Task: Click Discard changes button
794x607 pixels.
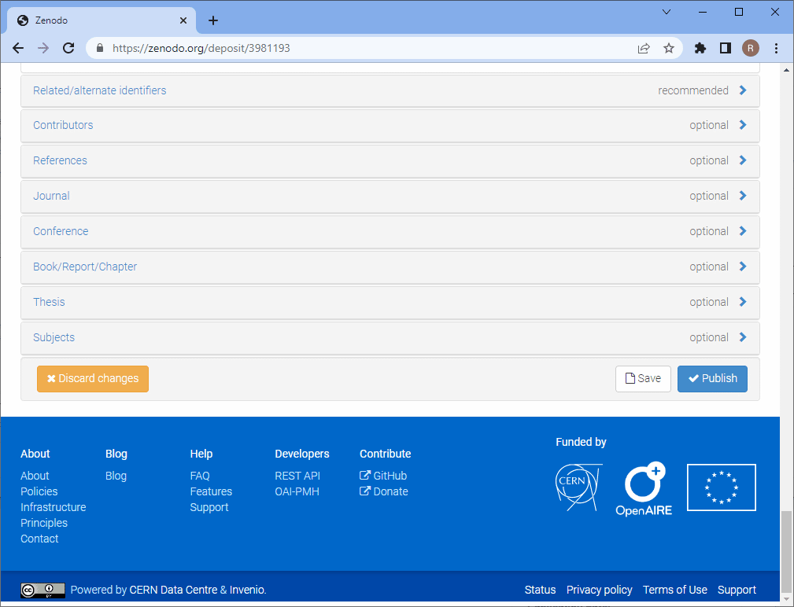Action: (x=93, y=378)
